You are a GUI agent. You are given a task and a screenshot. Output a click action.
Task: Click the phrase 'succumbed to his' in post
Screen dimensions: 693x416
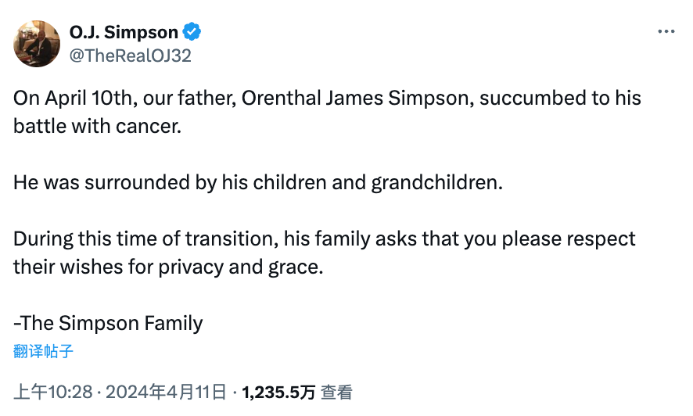[x=560, y=98]
